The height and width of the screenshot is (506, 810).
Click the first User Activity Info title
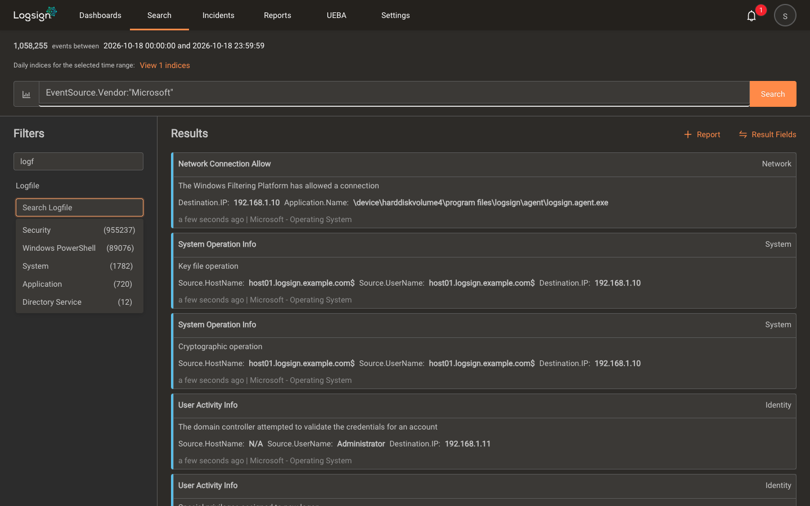pos(208,405)
